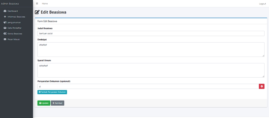Select the Pesan Masuk menu item
Viewport: 269px width, 118px height.
[13, 39]
